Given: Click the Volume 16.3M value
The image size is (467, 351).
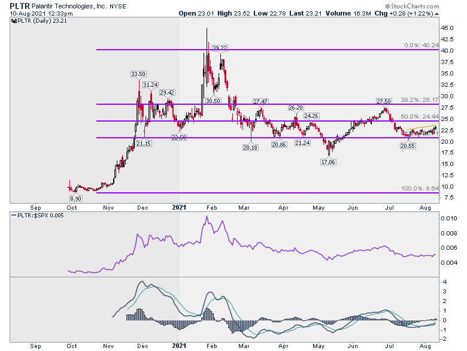Looking at the screenshot, I should pyautogui.click(x=348, y=13).
